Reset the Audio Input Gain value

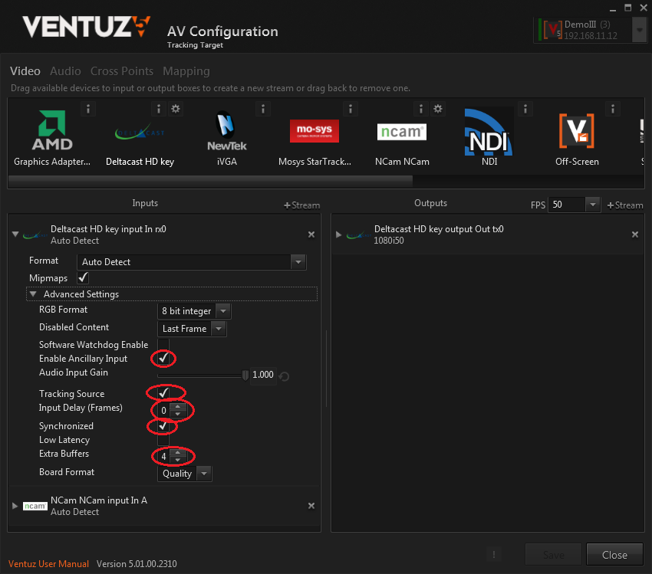285,376
